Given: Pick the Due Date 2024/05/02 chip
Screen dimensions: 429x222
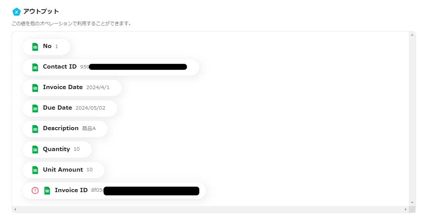Looking at the screenshot, I should (70, 108).
